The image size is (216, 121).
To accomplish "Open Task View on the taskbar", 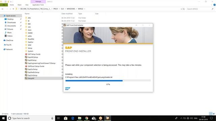I will tap(58, 118).
